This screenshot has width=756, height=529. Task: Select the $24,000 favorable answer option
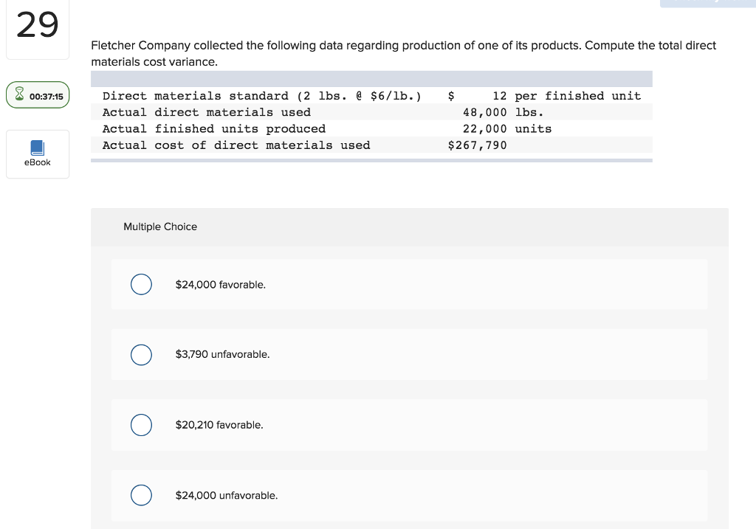[x=141, y=284]
